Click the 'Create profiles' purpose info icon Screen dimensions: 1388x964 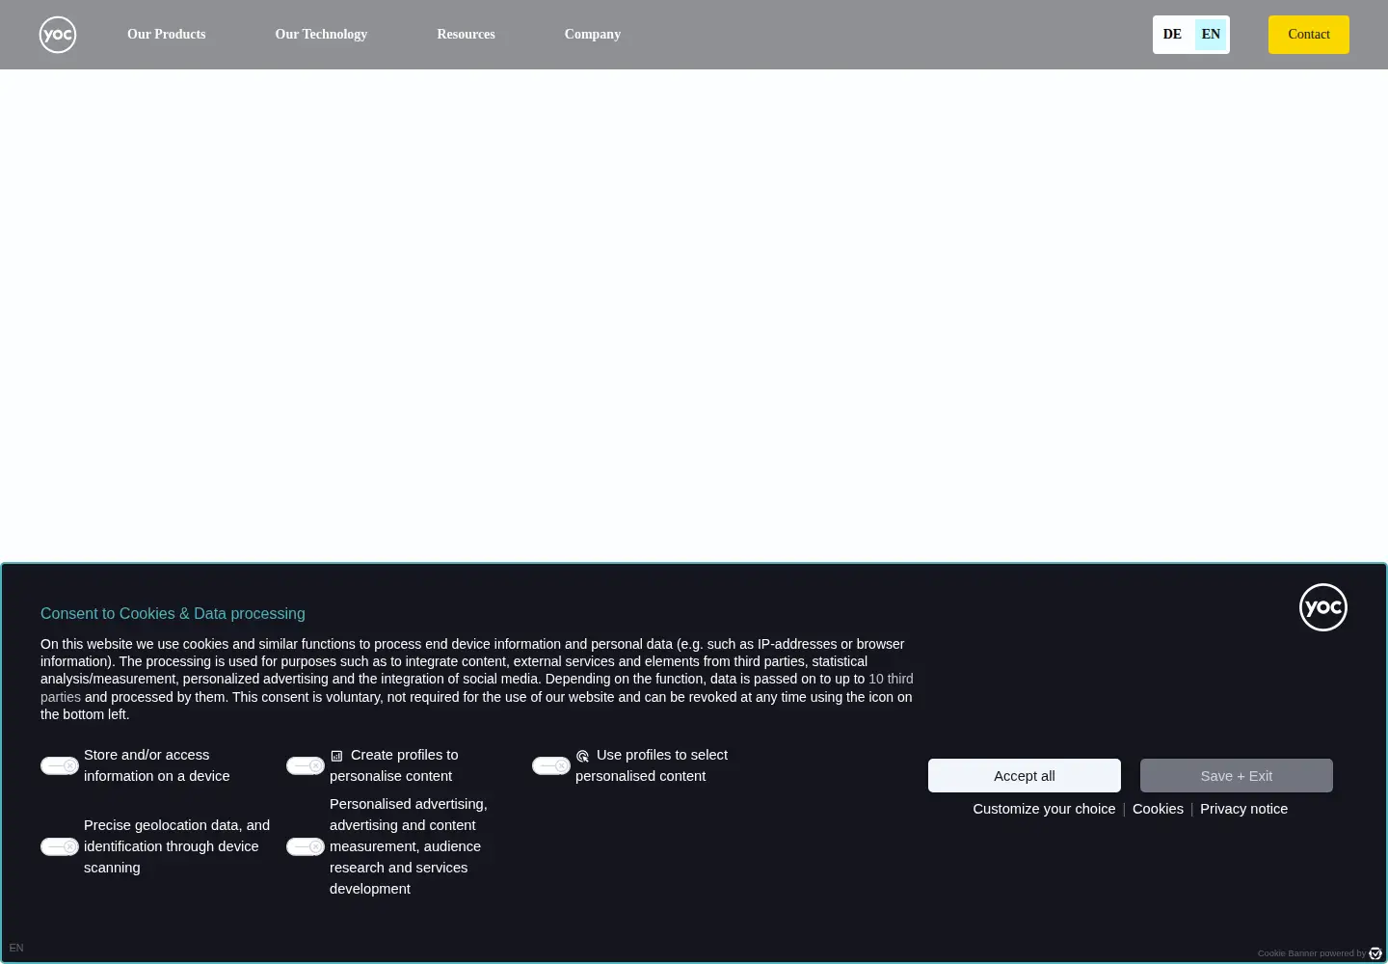tap(336, 756)
